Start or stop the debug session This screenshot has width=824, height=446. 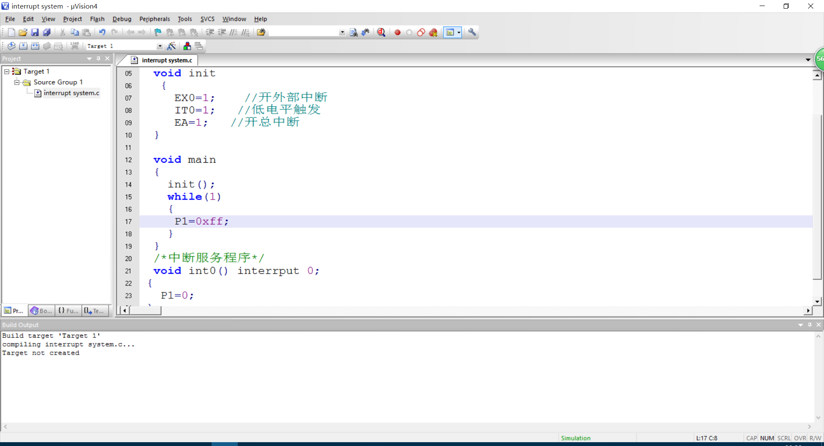pyautogui.click(x=381, y=32)
